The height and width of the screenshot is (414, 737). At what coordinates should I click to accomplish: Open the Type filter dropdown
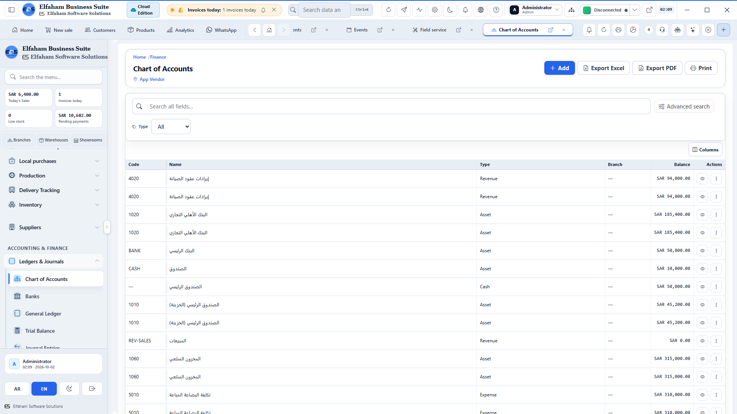[x=171, y=127]
